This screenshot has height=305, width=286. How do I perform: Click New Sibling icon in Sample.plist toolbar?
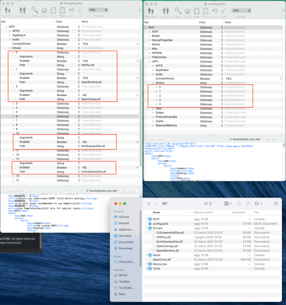click(23, 10)
